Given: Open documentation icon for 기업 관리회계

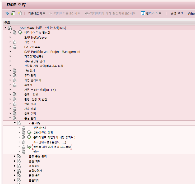Looking at the screenshot, I should 15,80.
